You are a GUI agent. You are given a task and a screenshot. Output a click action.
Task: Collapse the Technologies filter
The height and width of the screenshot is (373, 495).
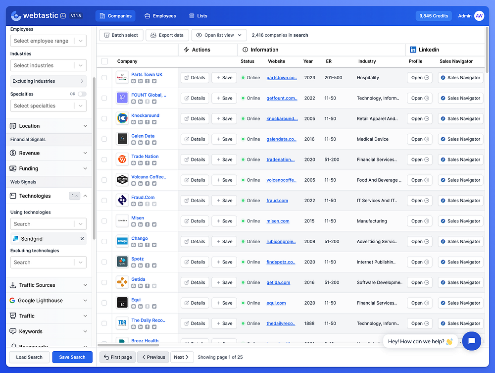click(85, 196)
